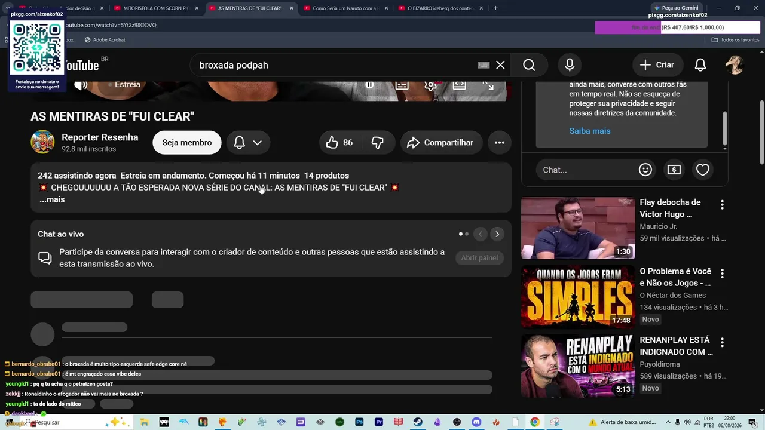Click the system tray volume icon
This screenshot has width=765, height=430.
click(687, 422)
